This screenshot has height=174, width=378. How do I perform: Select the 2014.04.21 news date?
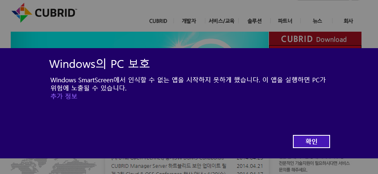(250, 166)
